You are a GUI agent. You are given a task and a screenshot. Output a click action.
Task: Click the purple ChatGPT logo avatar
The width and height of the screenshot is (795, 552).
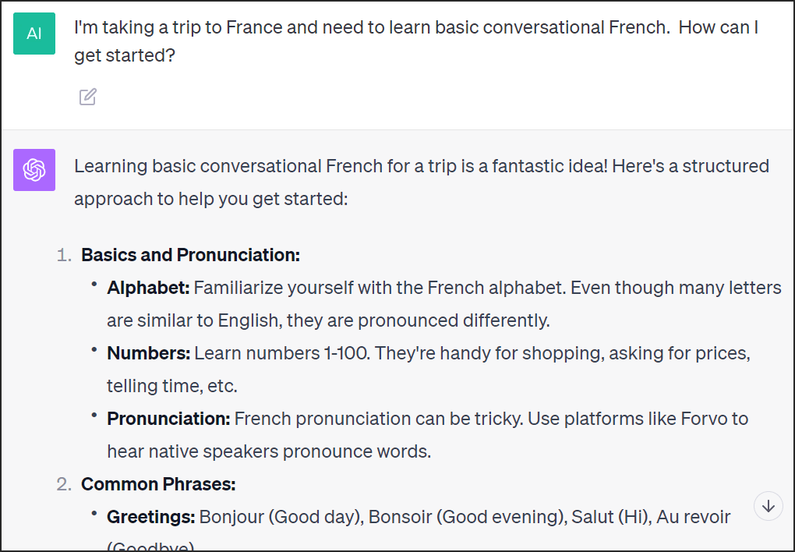point(34,170)
